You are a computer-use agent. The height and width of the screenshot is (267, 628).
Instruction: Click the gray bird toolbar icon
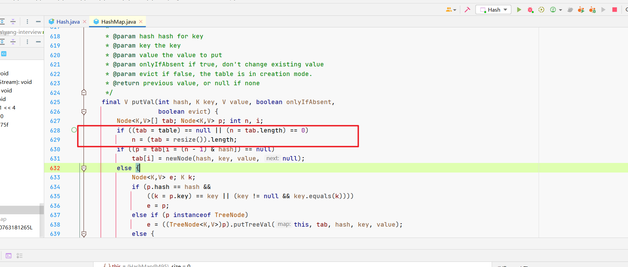click(x=570, y=10)
